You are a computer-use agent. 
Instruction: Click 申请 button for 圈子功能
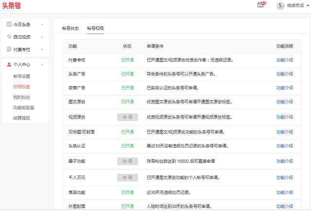[x=127, y=161]
